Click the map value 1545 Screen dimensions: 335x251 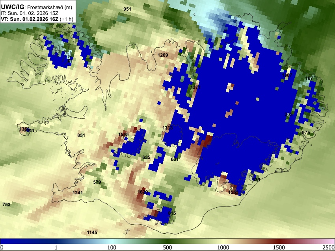(123, 134)
